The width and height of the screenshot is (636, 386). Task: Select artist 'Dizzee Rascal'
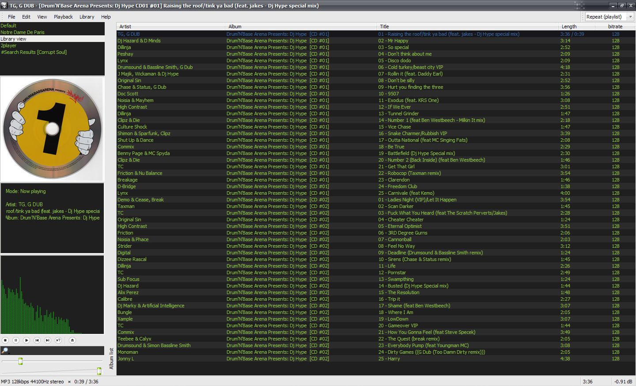click(x=132, y=259)
